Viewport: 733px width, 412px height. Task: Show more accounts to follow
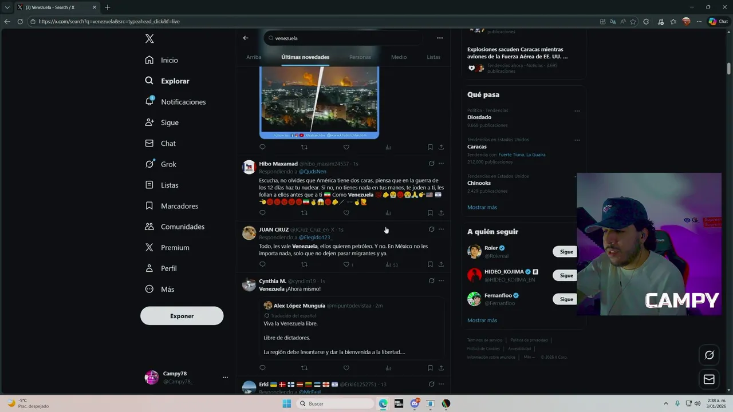482,320
